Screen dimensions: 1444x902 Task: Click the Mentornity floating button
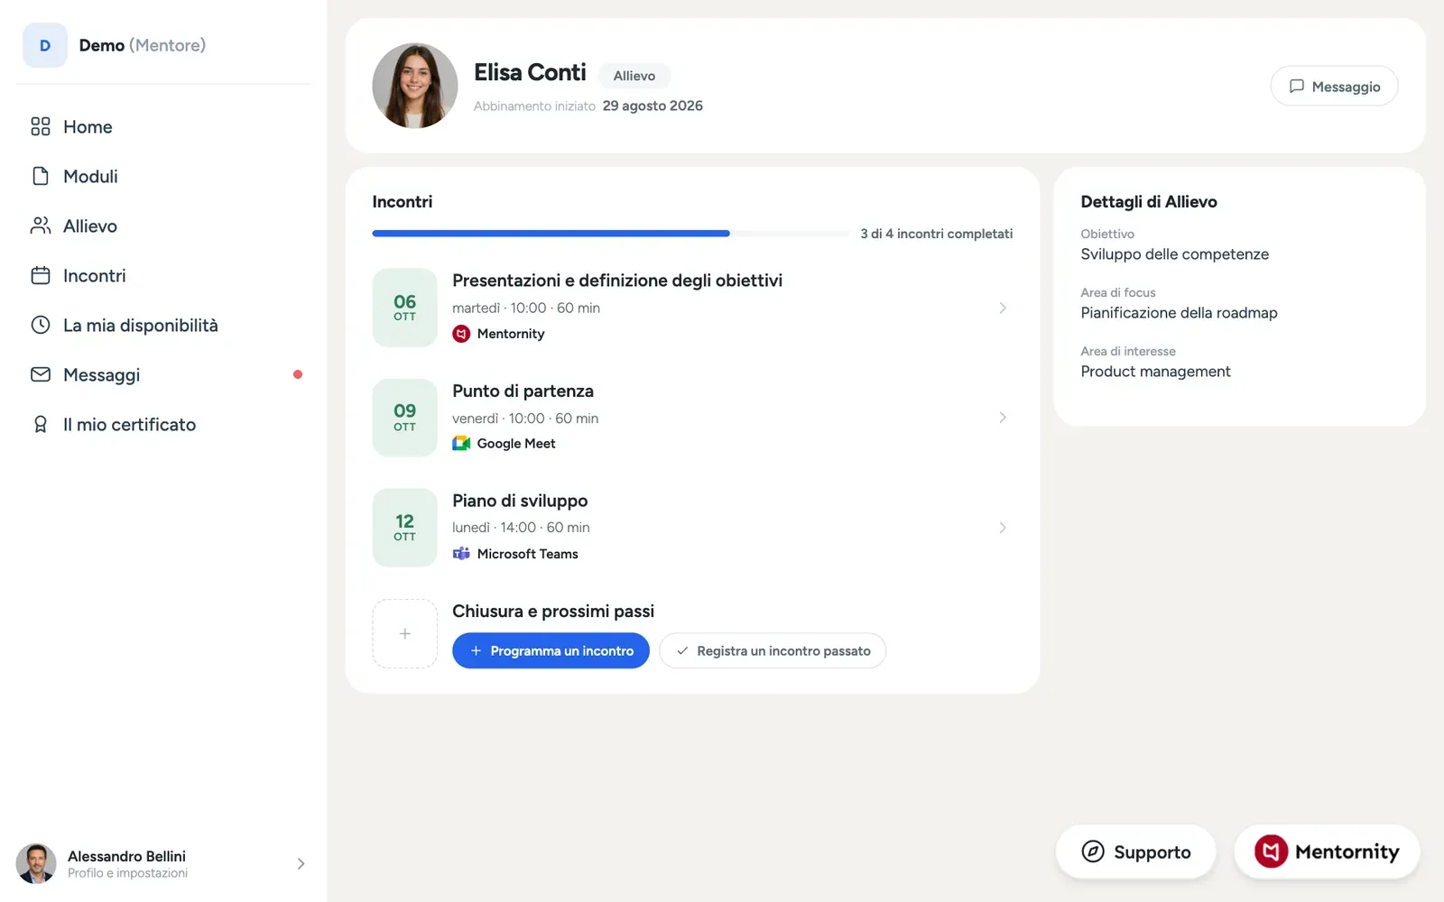1327,851
